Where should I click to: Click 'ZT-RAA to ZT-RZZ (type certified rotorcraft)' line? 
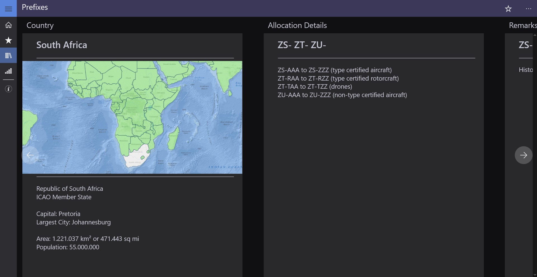[338, 78]
